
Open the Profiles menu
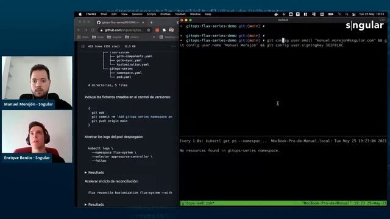[x=165, y=14]
